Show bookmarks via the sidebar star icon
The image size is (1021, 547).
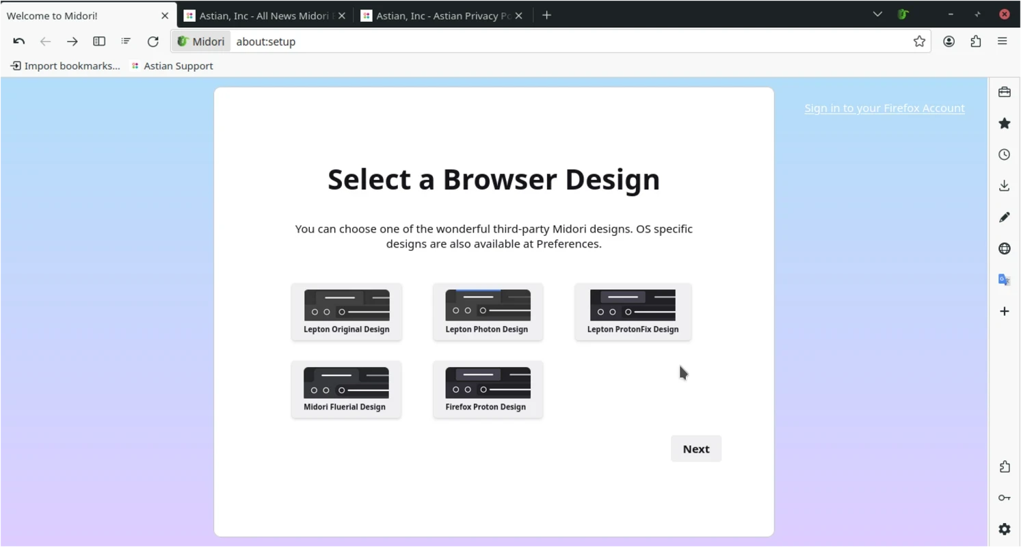pos(1005,124)
